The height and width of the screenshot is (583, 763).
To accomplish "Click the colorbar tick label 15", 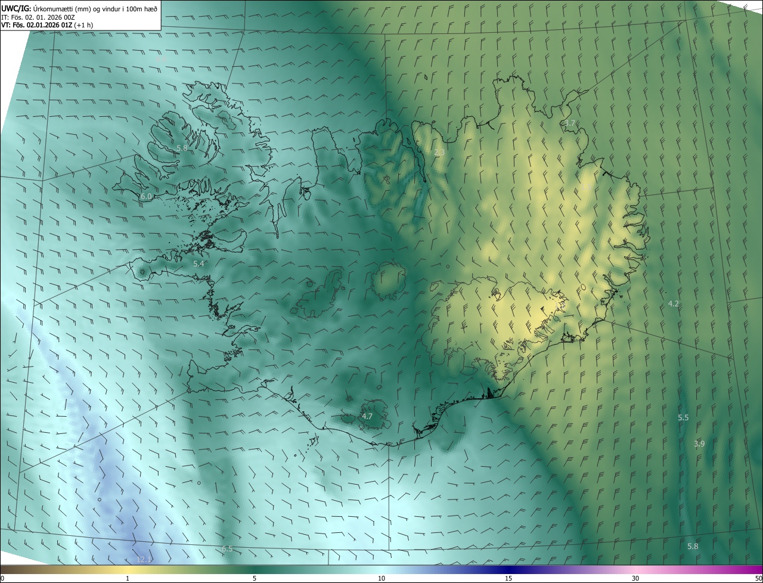I will click(508, 578).
